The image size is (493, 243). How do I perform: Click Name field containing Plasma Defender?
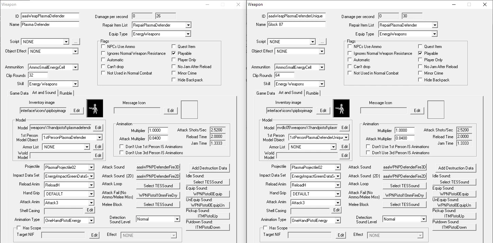click(50, 25)
